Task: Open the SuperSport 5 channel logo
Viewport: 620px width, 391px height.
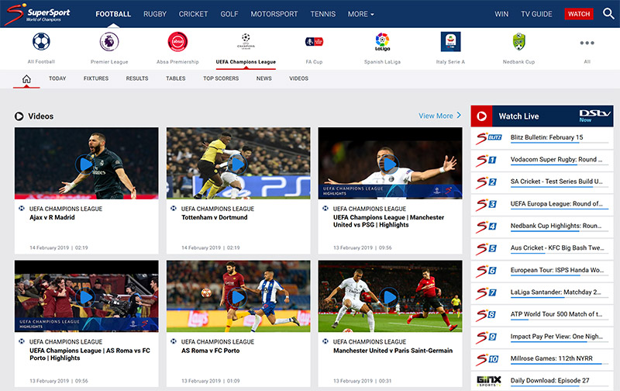Action: click(486, 249)
